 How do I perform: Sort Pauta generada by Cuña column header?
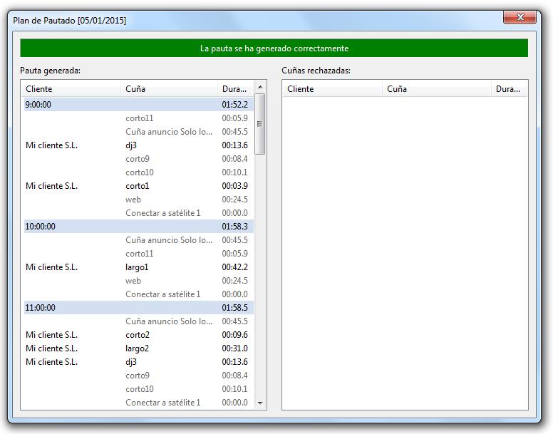coord(169,89)
